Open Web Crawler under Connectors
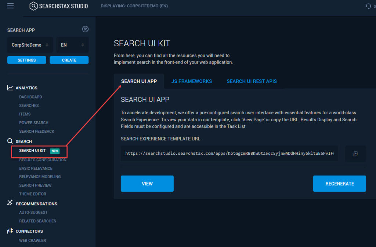 pyautogui.click(x=32, y=240)
